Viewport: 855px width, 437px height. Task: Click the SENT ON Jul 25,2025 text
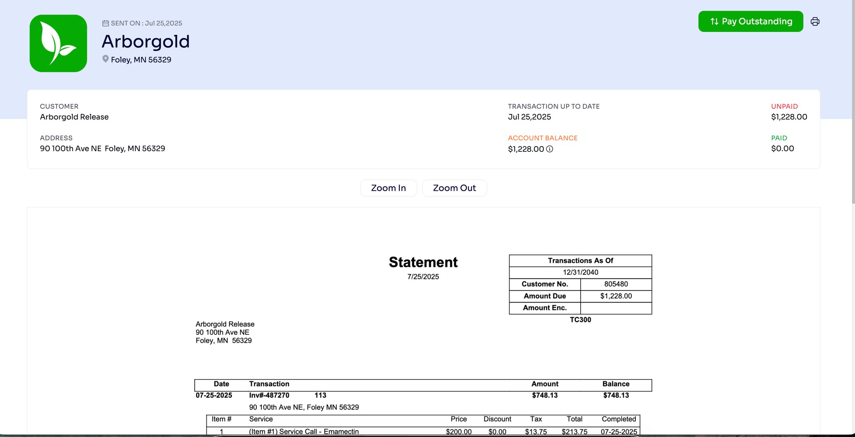pos(147,23)
